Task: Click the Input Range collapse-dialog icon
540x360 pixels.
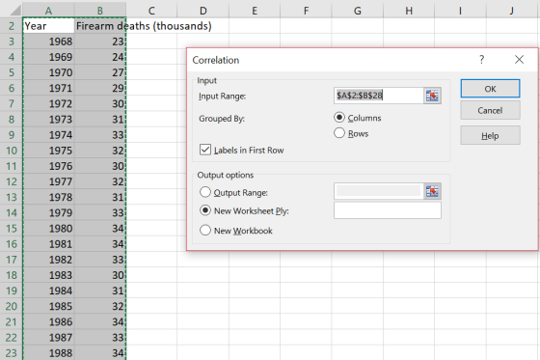Action: click(432, 96)
